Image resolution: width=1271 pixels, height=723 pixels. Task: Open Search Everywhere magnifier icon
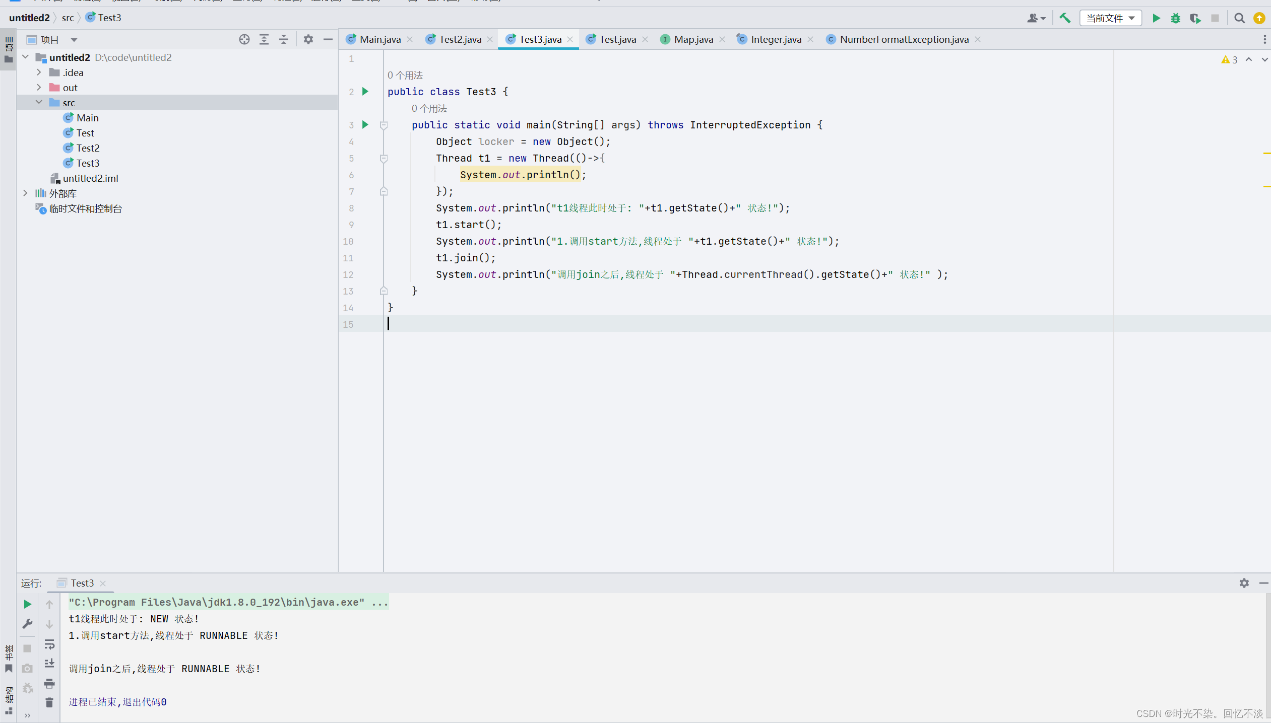[1239, 18]
